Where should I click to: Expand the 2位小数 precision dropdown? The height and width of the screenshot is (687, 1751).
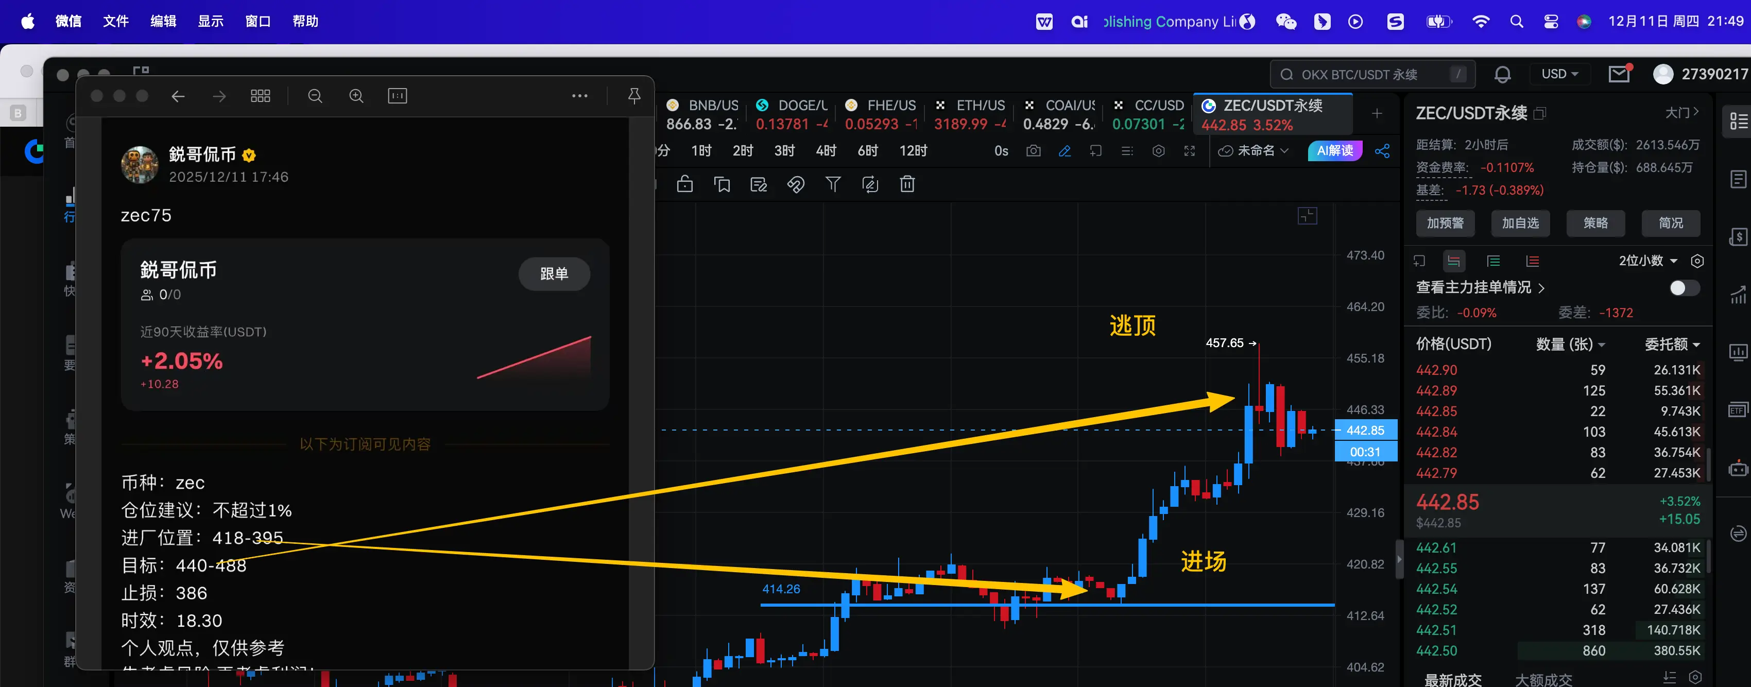coord(1647,261)
